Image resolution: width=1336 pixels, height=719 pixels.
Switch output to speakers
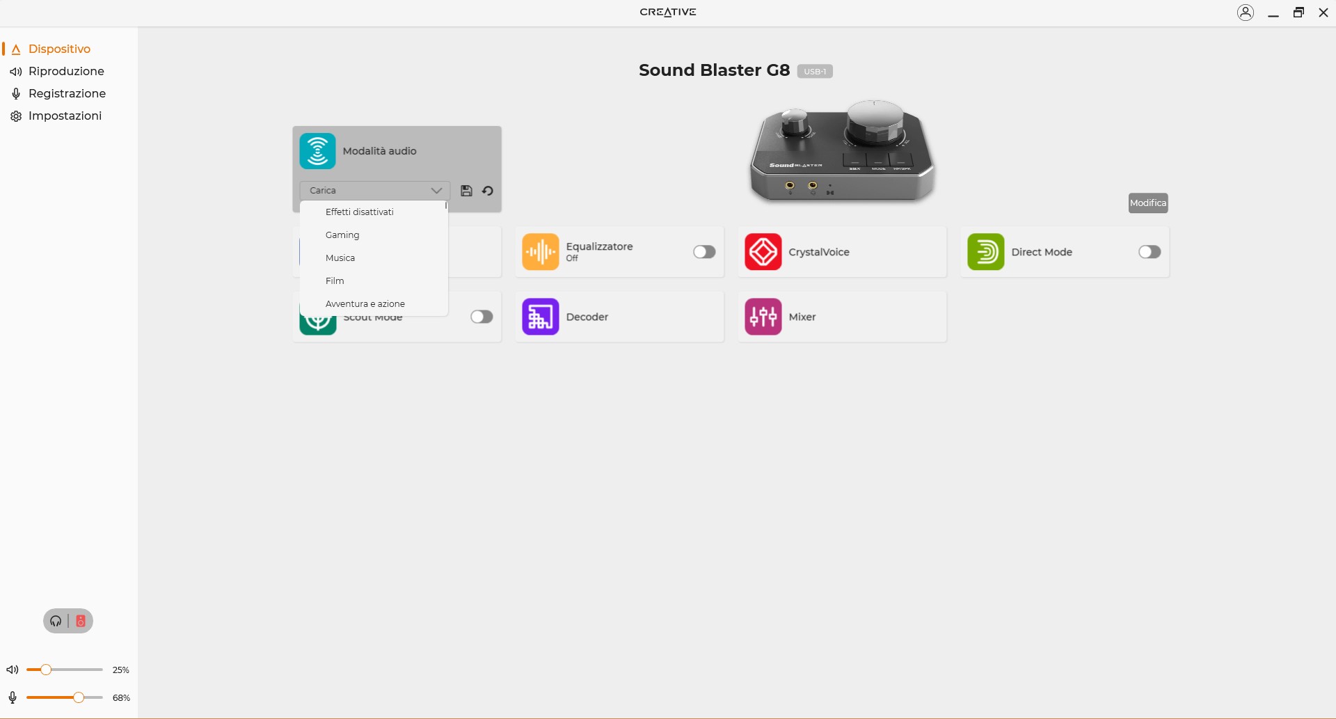point(81,621)
